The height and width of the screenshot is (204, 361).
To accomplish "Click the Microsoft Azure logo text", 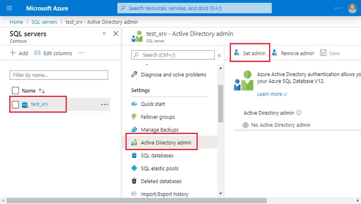I will [x=47, y=8].
